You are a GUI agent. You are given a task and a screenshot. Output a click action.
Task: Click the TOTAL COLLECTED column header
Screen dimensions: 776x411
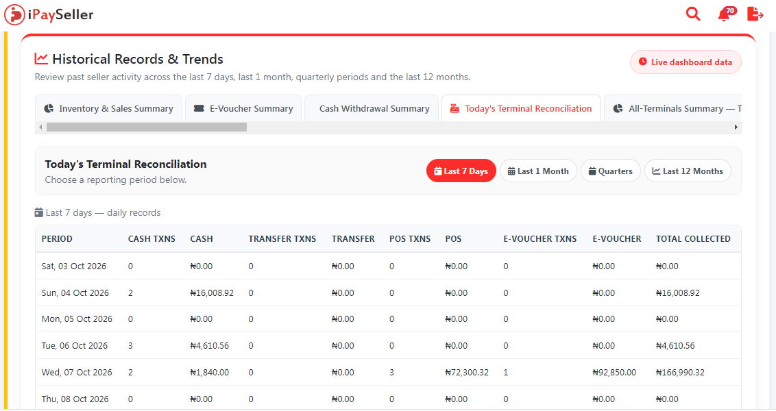click(x=693, y=239)
